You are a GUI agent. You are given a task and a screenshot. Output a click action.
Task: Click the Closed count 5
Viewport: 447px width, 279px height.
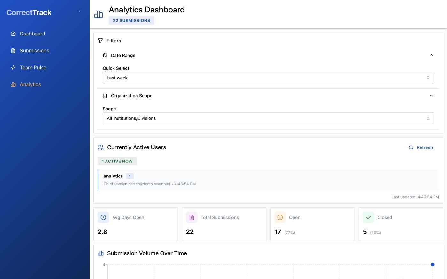click(365, 232)
